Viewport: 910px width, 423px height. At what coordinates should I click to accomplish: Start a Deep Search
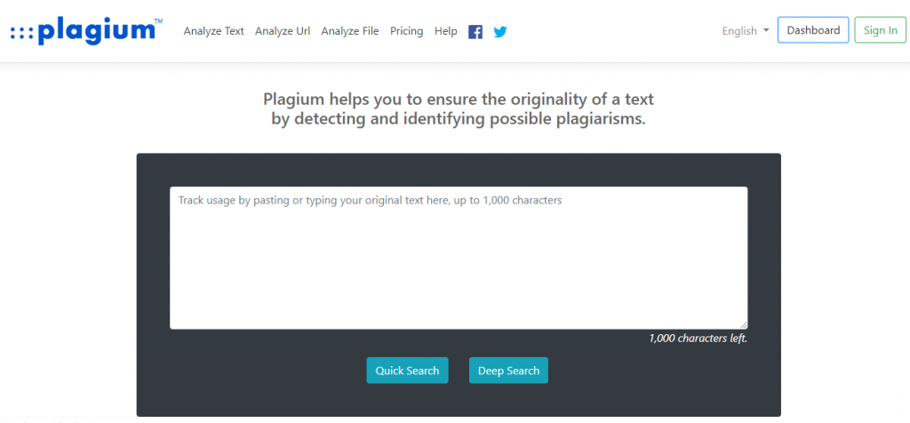[x=508, y=371]
